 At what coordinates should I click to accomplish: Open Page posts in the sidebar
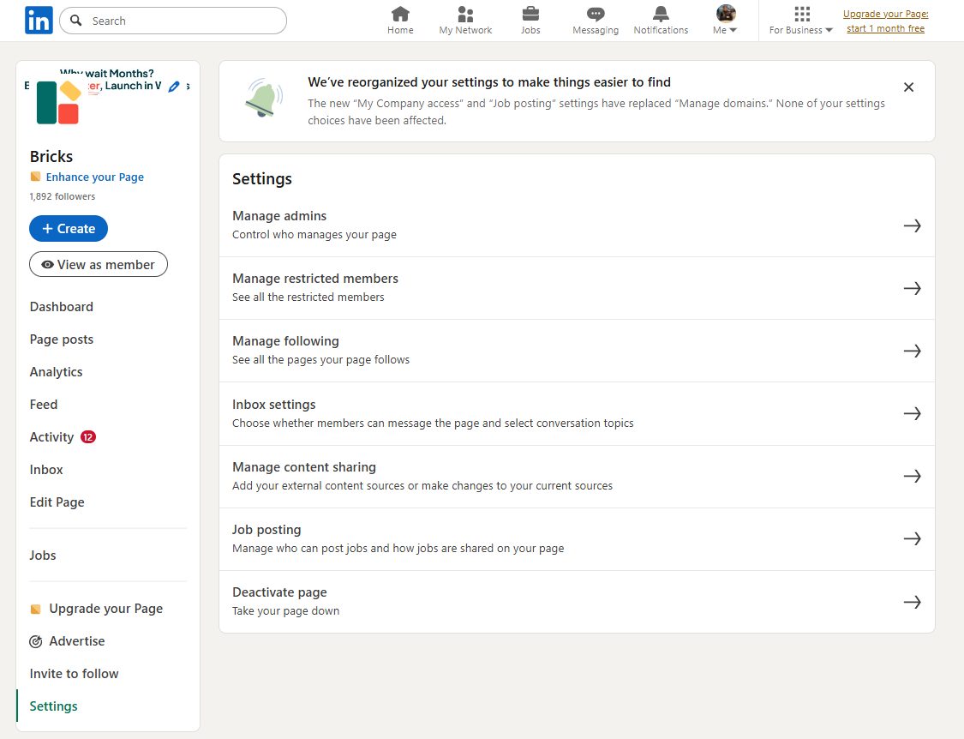pyautogui.click(x=62, y=339)
